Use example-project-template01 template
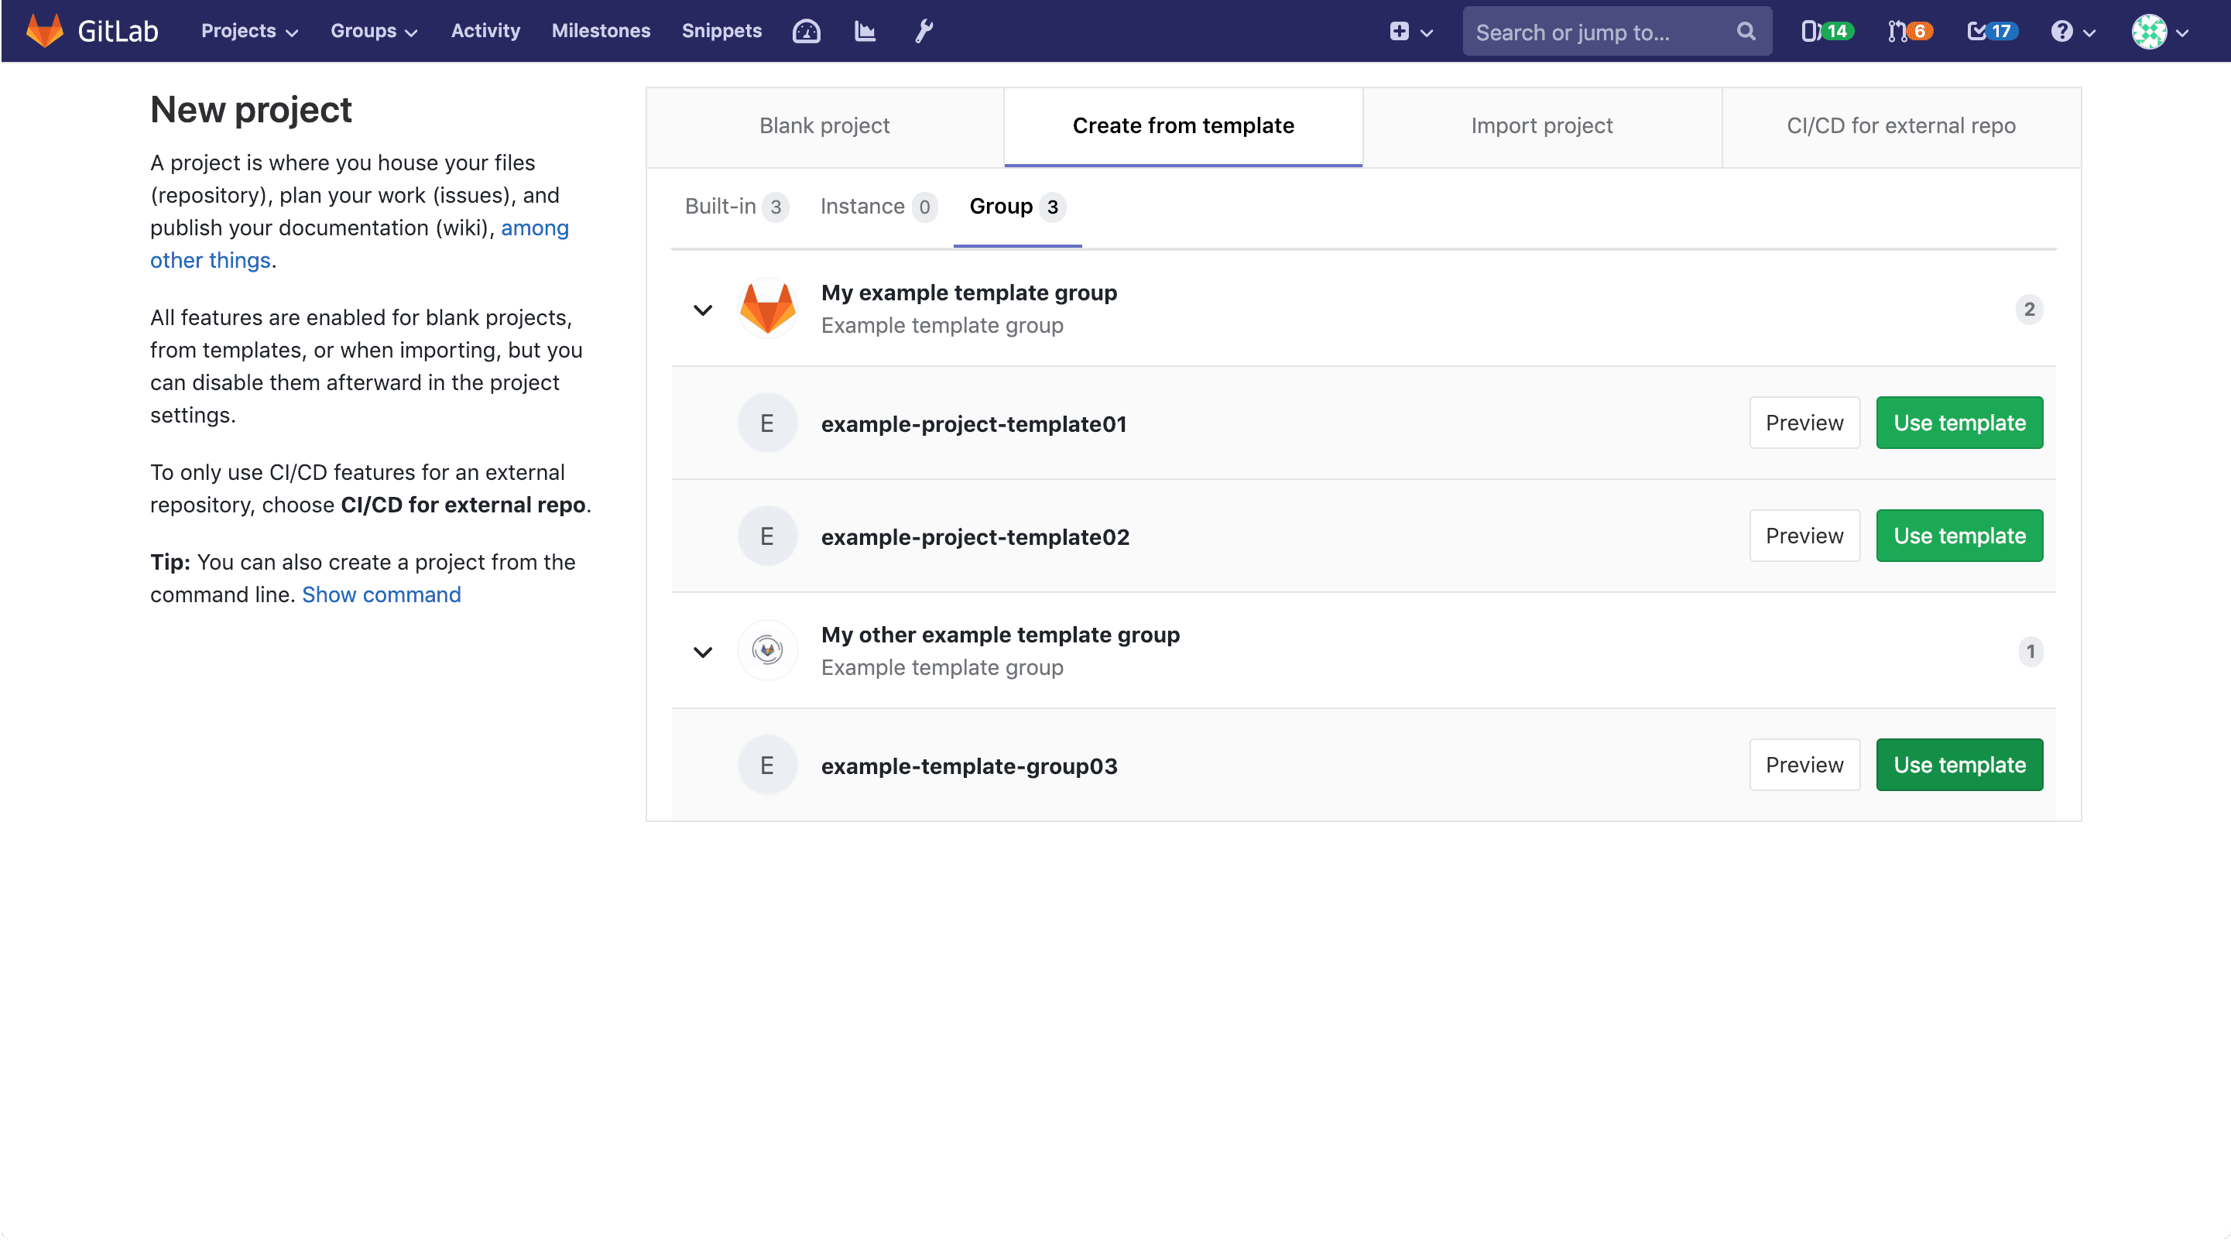Viewport: 2231px width, 1240px height. pos(1959,422)
